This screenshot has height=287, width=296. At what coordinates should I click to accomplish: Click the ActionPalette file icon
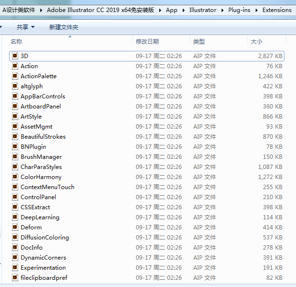pos(15,76)
